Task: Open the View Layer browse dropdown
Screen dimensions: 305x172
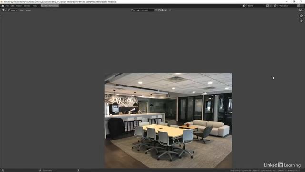Action: coord(275,6)
